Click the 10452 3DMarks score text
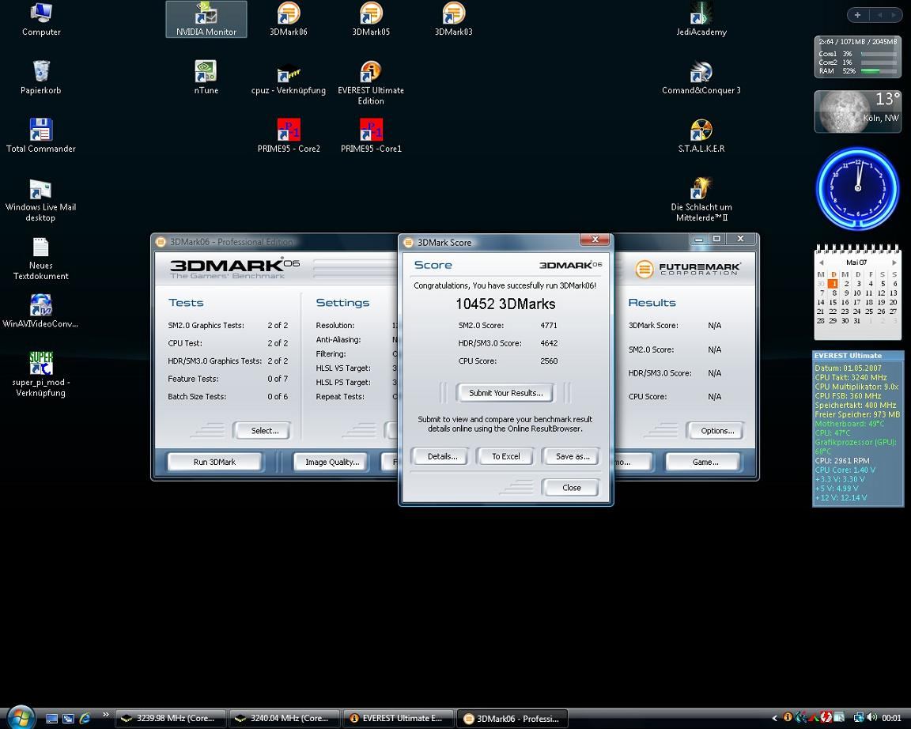Image resolution: width=911 pixels, height=729 pixels. pos(505,304)
